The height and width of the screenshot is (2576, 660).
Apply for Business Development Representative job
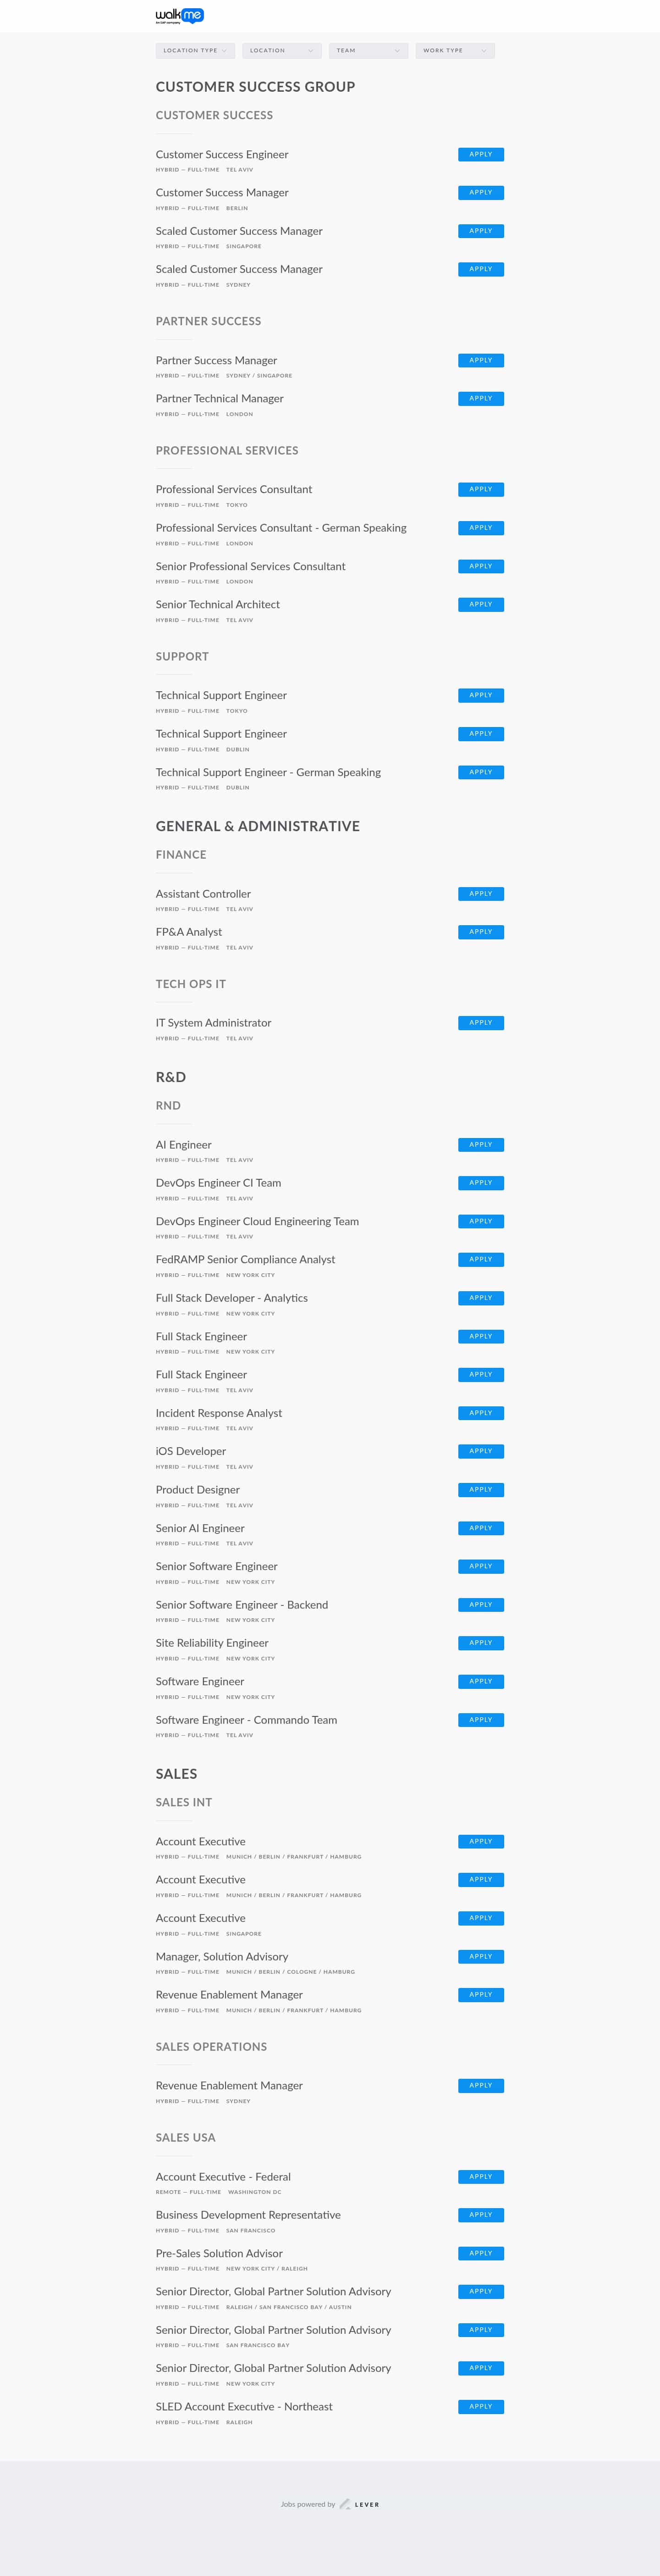tap(480, 2215)
